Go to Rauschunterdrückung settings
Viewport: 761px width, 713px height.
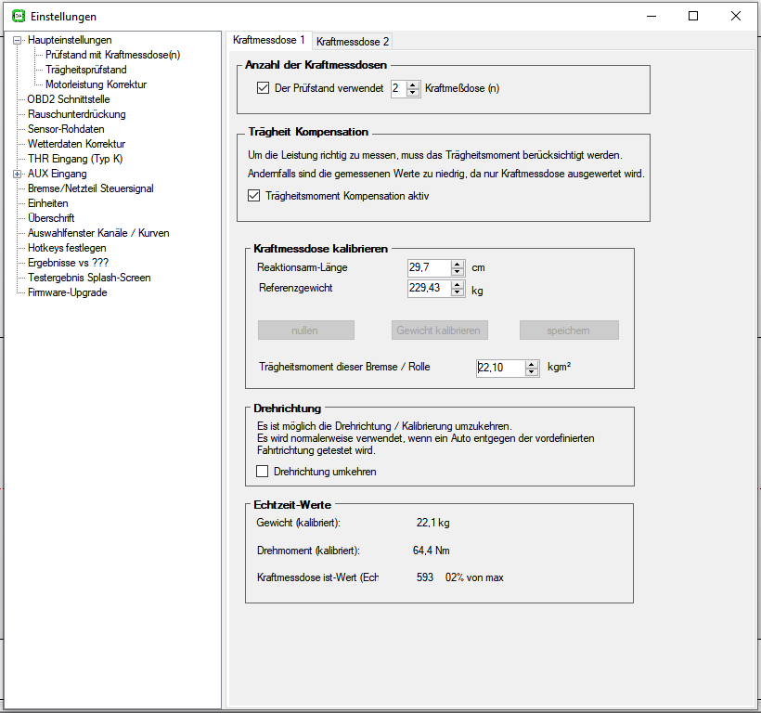coord(77,114)
